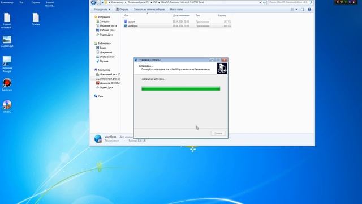Go back in the Explorer window
This screenshot has width=362, height=204.
tap(93, 2)
